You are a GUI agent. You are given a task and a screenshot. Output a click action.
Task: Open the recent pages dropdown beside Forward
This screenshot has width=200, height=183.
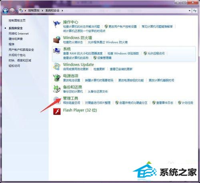[x=16, y=11]
